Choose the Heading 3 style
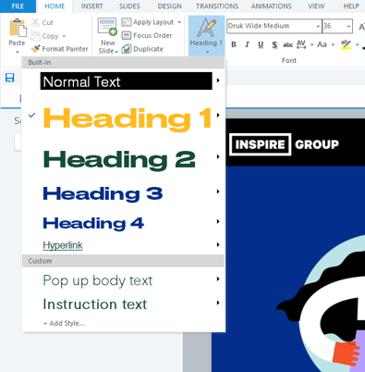The height and width of the screenshot is (372, 365). click(x=103, y=193)
